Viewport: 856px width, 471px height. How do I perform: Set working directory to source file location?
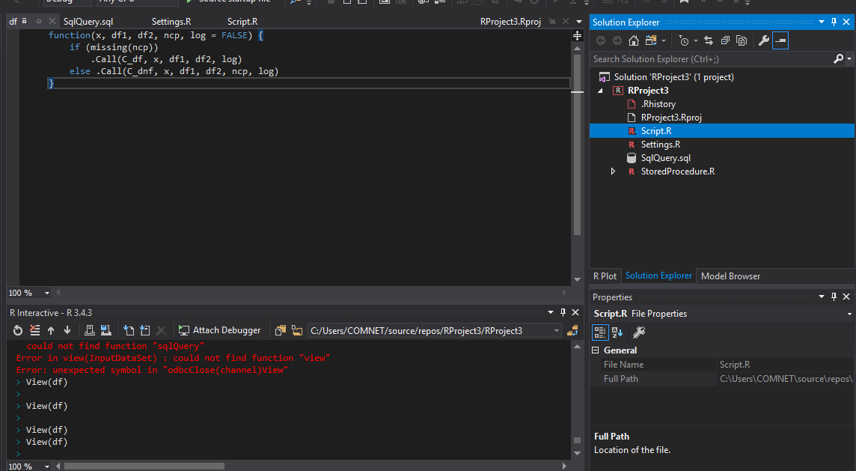(281, 330)
